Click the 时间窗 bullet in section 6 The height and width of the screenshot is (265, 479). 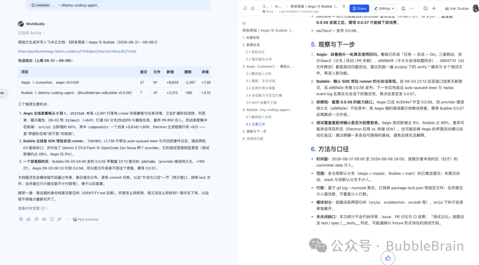[387, 162]
